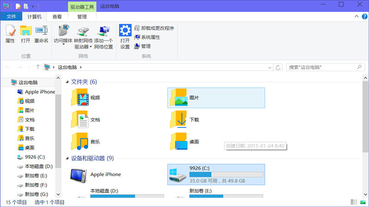
Task: Click the search magnifier icon
Action: (359, 67)
